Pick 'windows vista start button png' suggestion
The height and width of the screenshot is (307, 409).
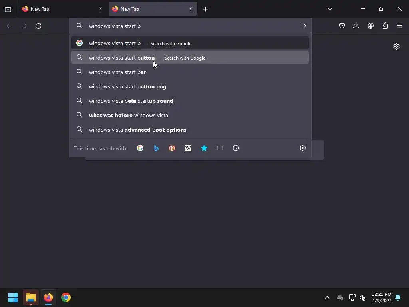pyautogui.click(x=190, y=86)
